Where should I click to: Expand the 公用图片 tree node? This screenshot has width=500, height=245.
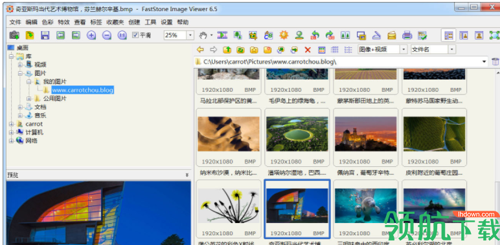[x=28, y=99]
